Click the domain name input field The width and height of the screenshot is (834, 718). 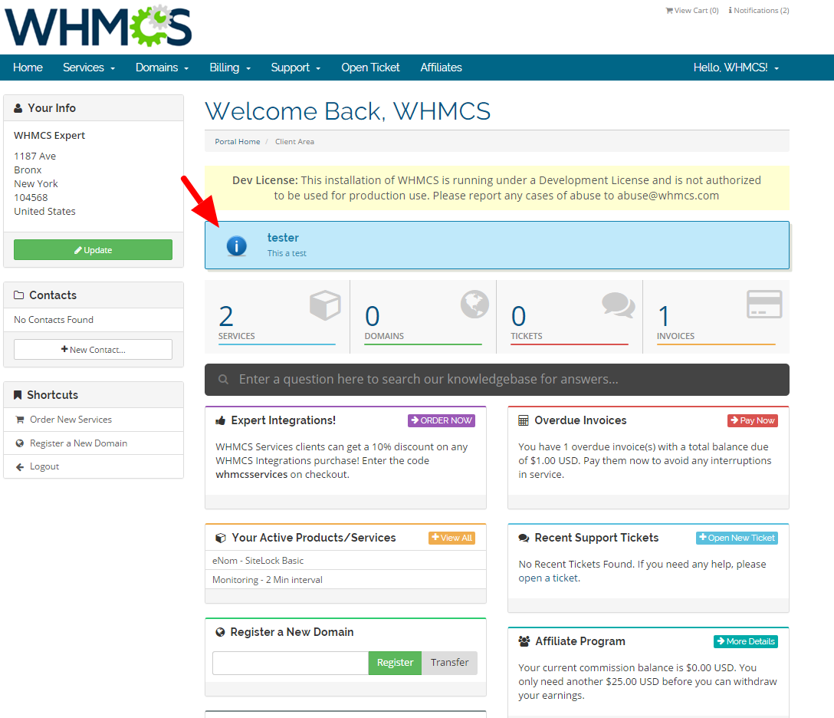pos(291,664)
